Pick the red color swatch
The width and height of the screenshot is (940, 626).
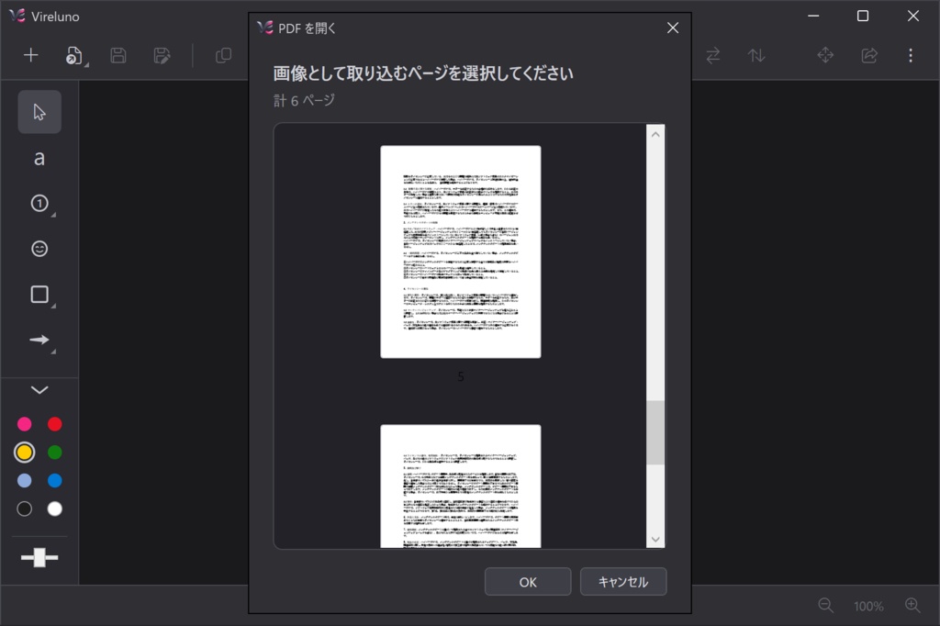(54, 424)
